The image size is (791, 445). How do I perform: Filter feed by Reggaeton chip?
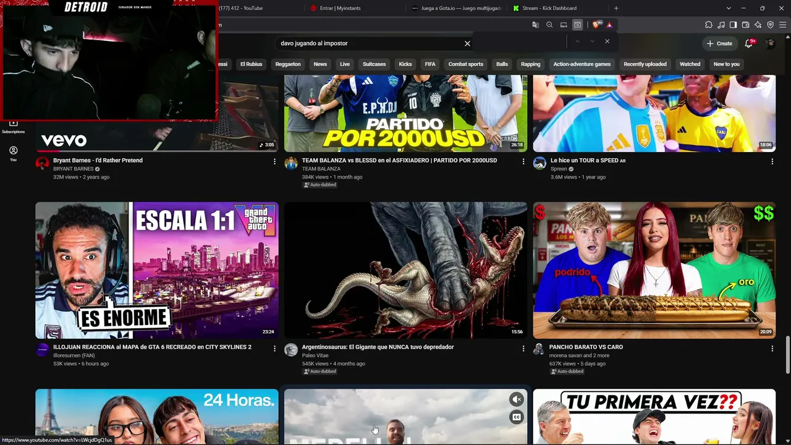click(288, 64)
